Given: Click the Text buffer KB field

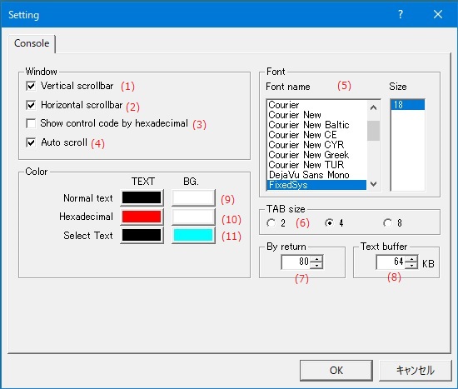Looking at the screenshot, I should [391, 262].
